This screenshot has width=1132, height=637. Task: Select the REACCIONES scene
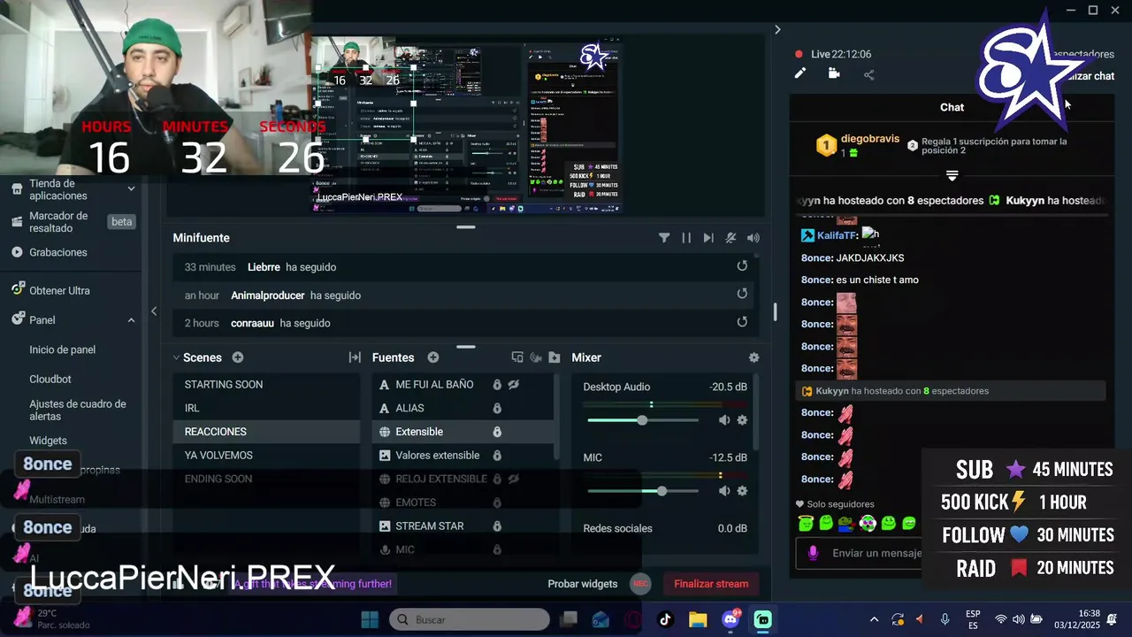click(266, 432)
